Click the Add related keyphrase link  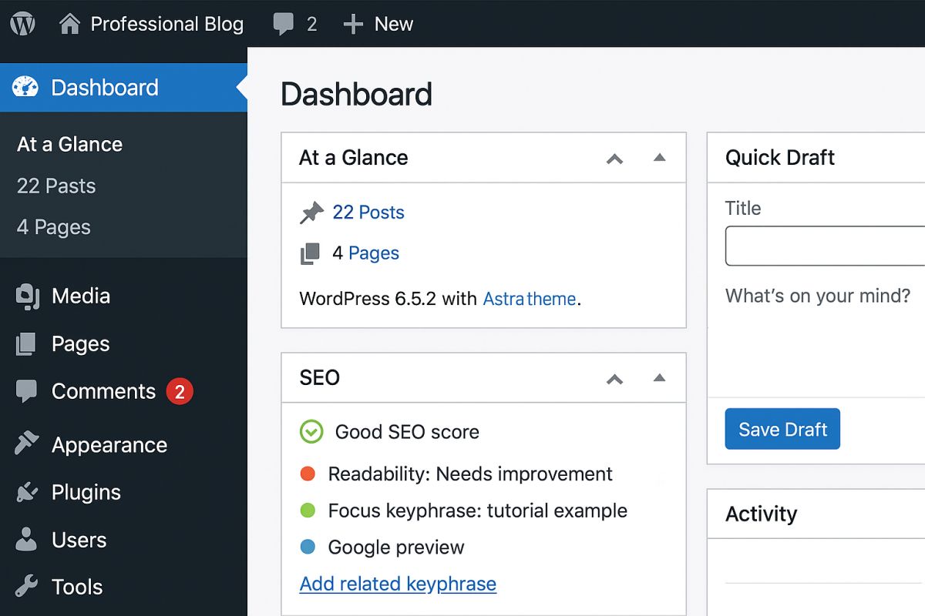pos(398,584)
